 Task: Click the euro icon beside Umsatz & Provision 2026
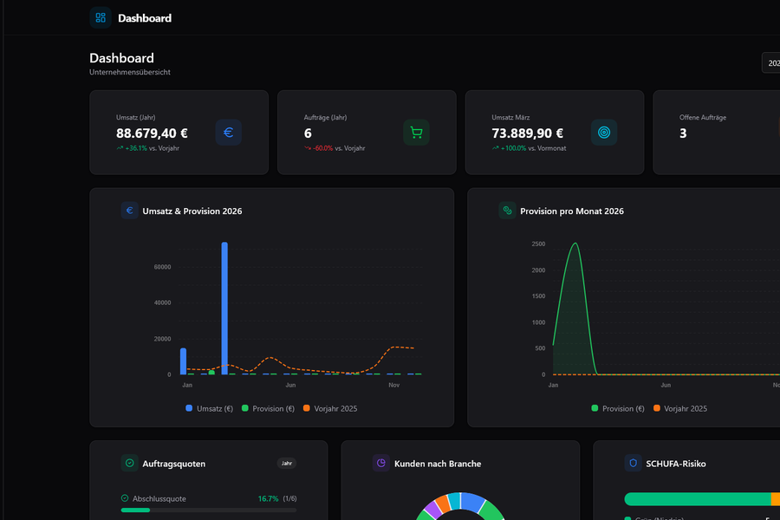129,211
